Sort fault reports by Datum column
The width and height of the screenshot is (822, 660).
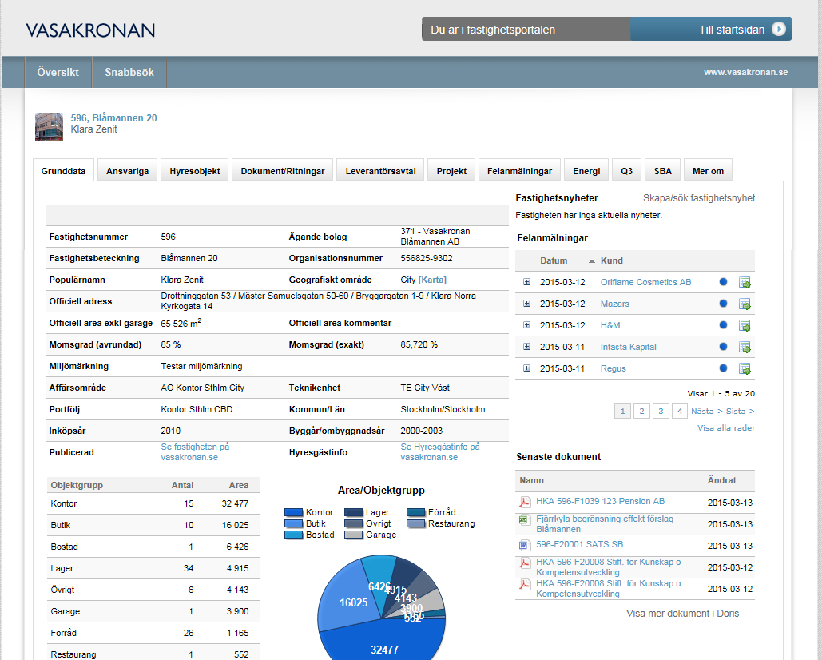point(554,260)
